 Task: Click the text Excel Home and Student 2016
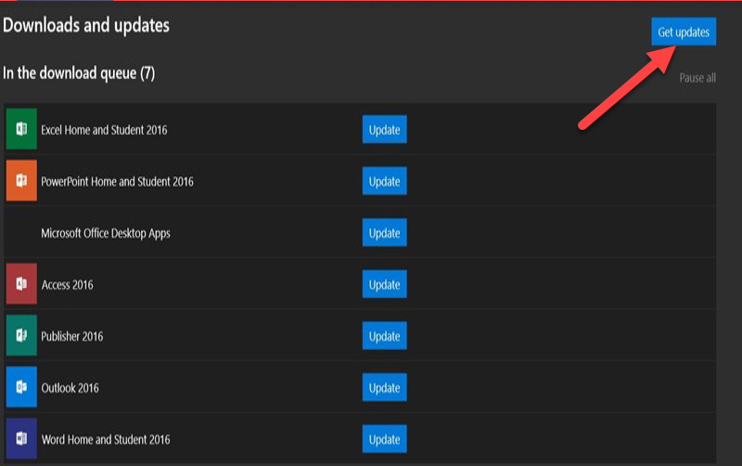point(104,130)
